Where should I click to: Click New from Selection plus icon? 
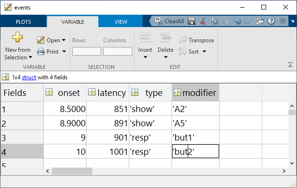click(18, 37)
